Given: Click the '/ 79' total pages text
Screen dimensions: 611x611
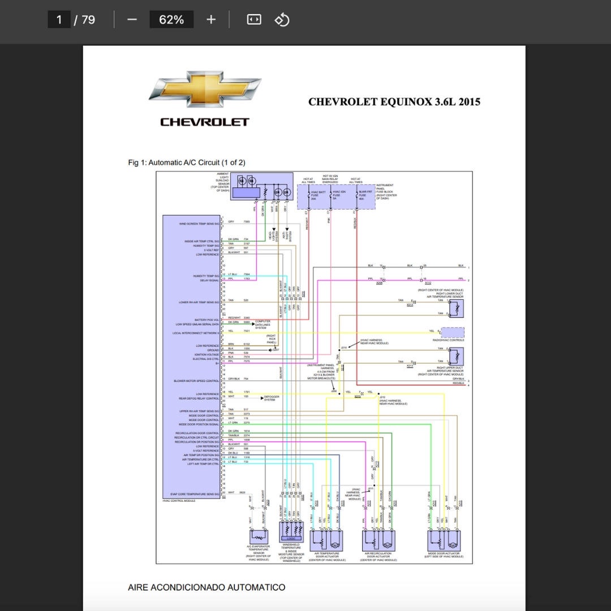Looking at the screenshot, I should [84, 19].
